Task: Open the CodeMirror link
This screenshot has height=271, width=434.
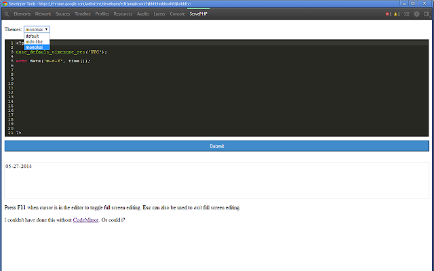Action: coord(86,220)
